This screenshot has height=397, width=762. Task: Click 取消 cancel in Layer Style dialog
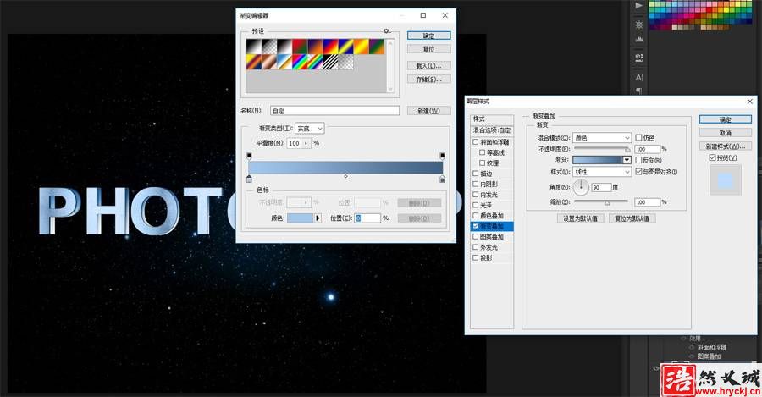click(x=725, y=133)
